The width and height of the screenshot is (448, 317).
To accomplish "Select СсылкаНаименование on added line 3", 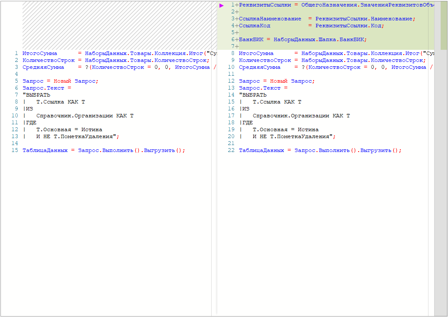I will pos(270,19).
